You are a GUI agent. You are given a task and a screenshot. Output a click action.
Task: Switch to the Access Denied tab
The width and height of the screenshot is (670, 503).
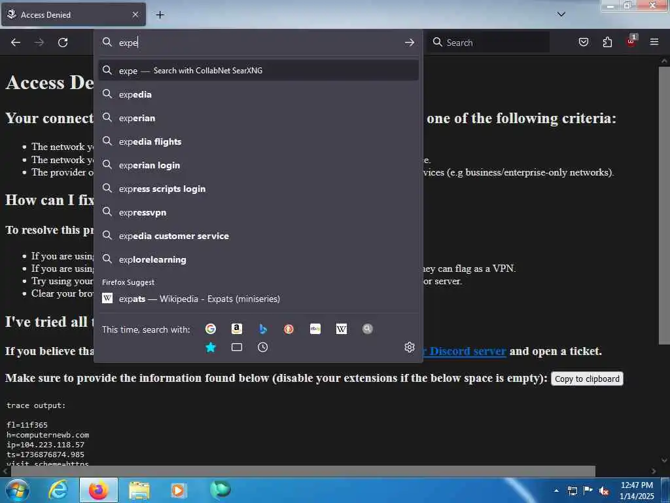(x=73, y=14)
